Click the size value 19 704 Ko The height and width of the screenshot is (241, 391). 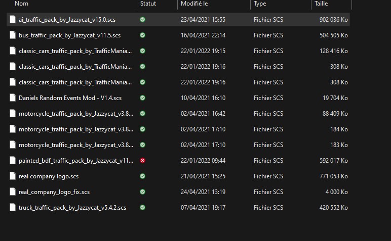335,98
